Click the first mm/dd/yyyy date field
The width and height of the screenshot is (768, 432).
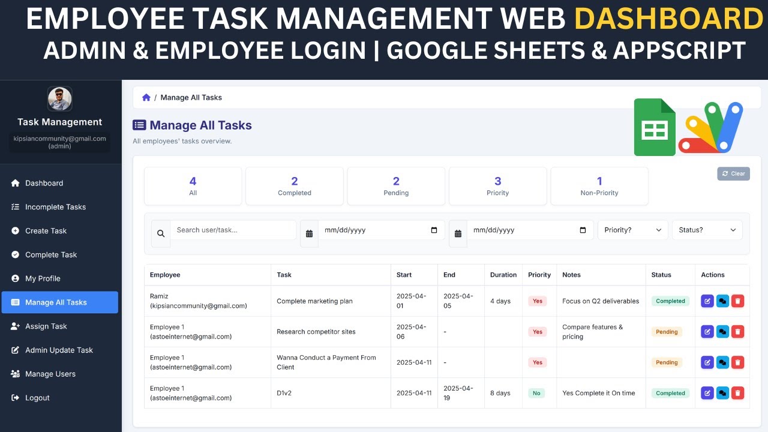click(382, 230)
